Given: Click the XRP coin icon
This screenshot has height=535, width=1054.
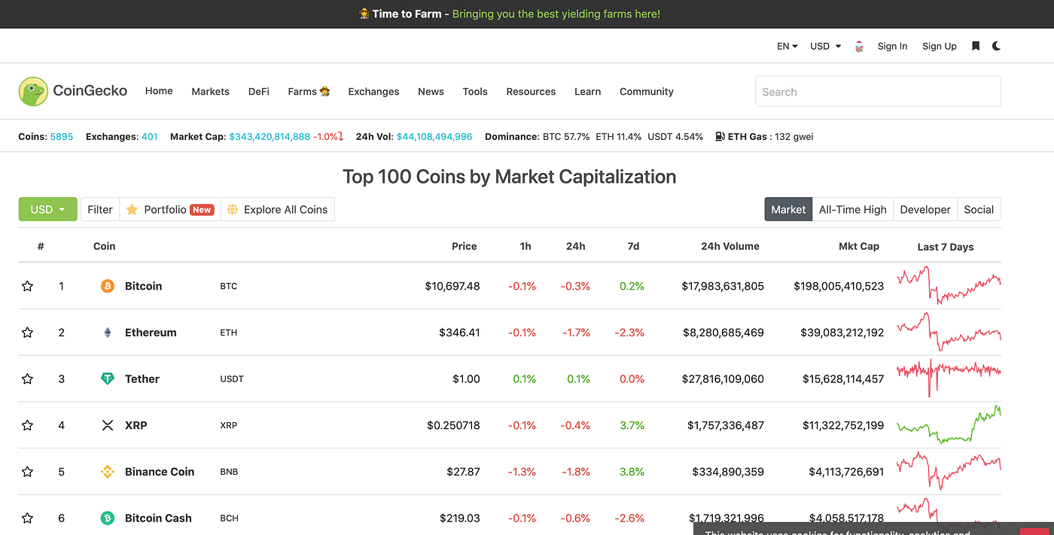Looking at the screenshot, I should (108, 425).
